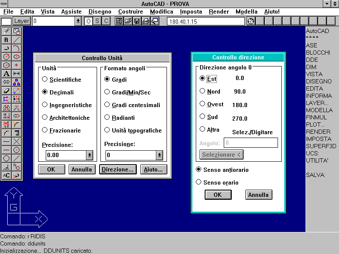Screen dimensions: 339x254
Task: Click the toolbox grid icon in toolbar
Action: [119, 21]
